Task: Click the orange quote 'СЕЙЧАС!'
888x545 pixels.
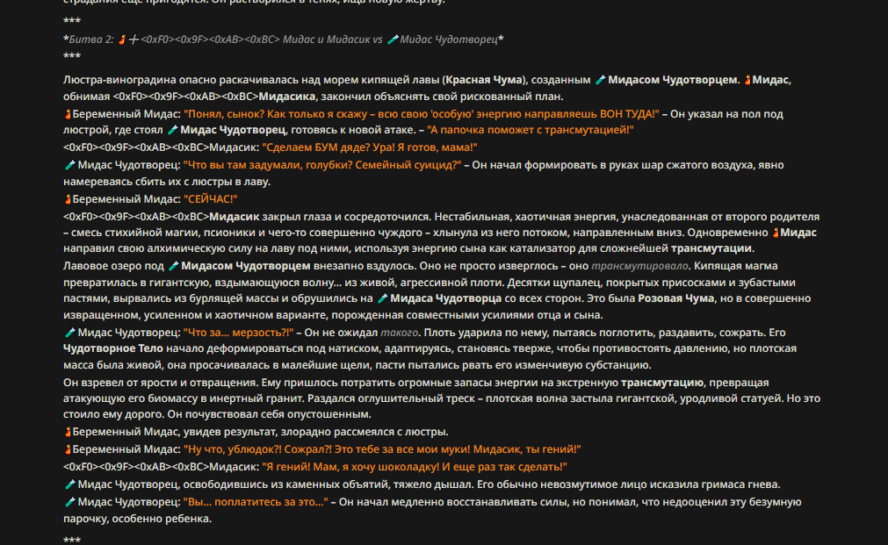Action: [210, 199]
